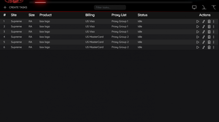This screenshot has width=219, height=122.
Task: Select the task 3 row with US Visa
Action: click(90, 32)
